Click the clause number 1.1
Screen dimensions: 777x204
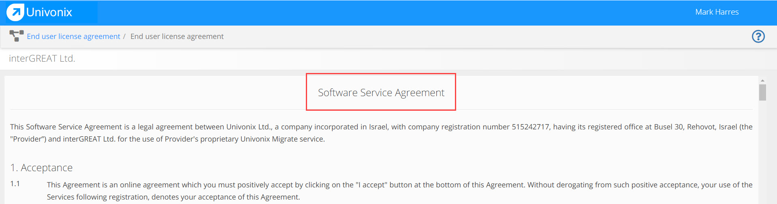tap(15, 184)
